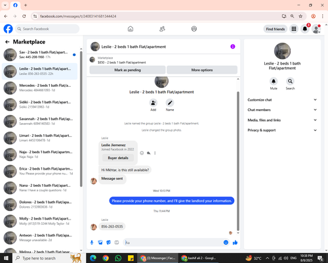Image resolution: width=328 pixels, height=263 pixels.
Task: Open Mercedes conversation in list
Action: (39, 88)
